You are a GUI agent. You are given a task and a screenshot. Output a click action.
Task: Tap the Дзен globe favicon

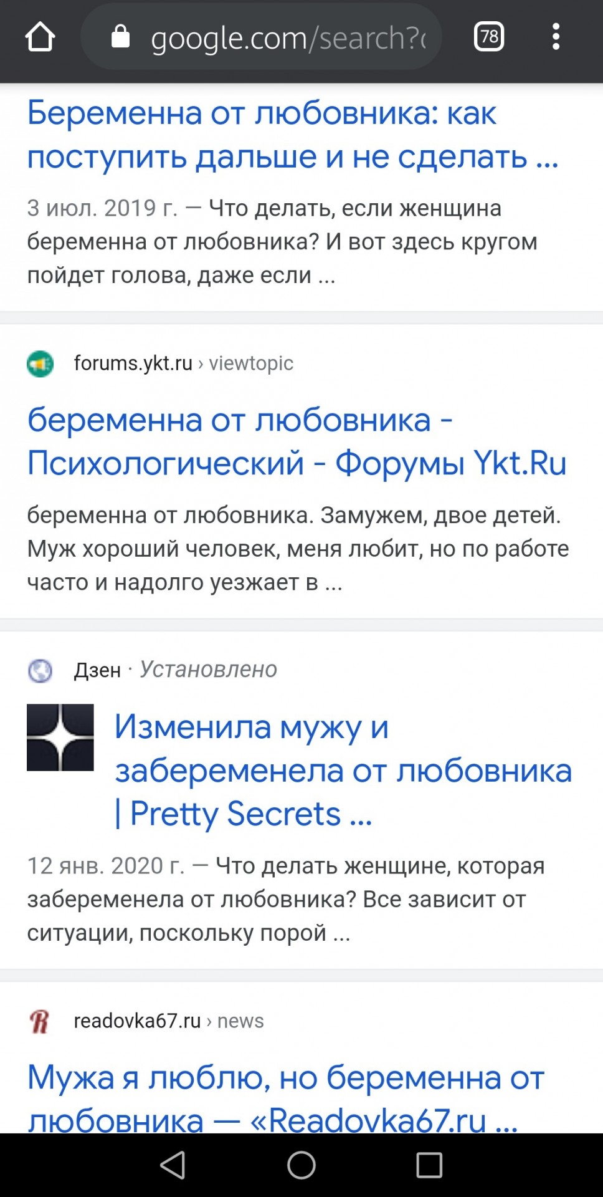[40, 671]
